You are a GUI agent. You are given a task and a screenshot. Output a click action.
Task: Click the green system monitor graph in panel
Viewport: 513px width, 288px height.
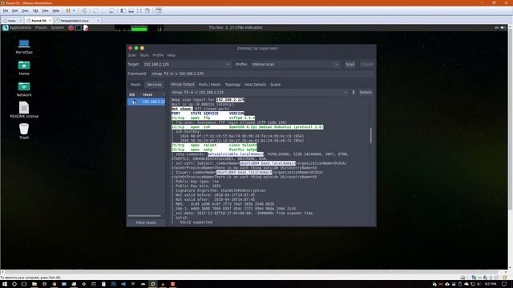[x=139, y=29]
